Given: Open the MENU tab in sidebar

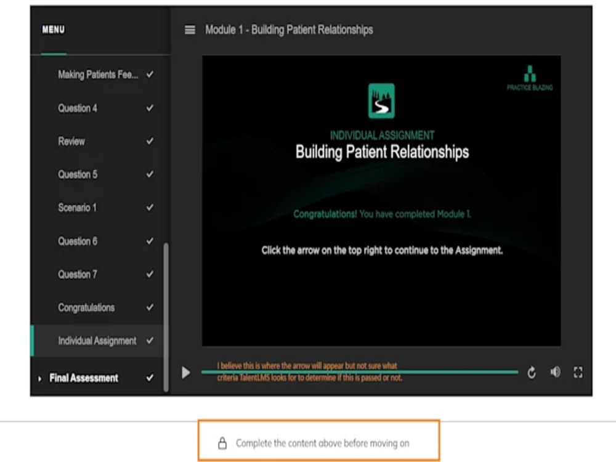Looking at the screenshot, I should 54,30.
